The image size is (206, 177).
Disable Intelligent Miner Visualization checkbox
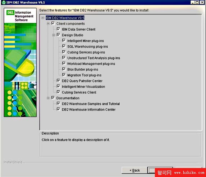click(x=58, y=86)
